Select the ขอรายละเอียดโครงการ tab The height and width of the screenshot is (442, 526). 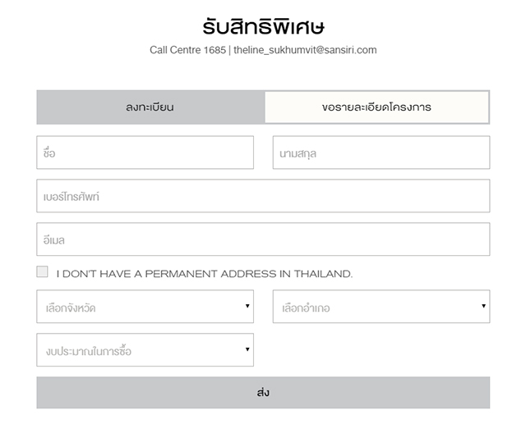[376, 107]
